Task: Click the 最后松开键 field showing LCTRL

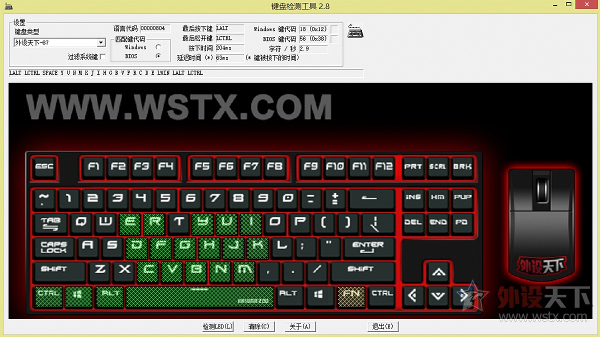Action: pos(230,38)
